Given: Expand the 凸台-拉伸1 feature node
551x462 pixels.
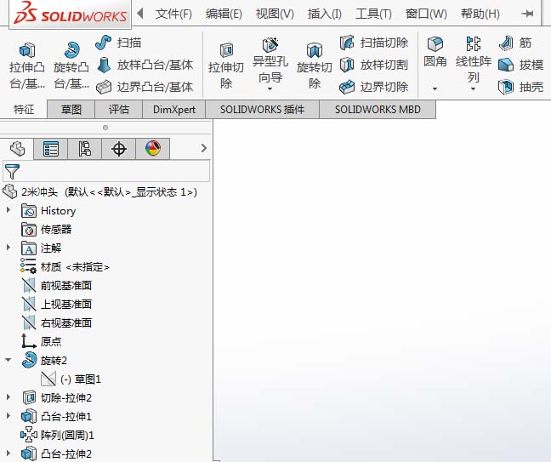Looking at the screenshot, I should 9,415.
